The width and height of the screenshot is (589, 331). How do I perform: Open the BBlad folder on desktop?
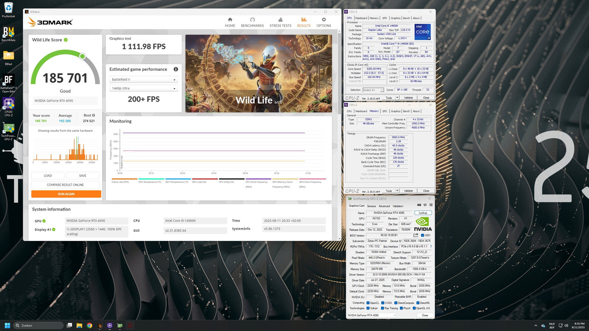(x=8, y=58)
